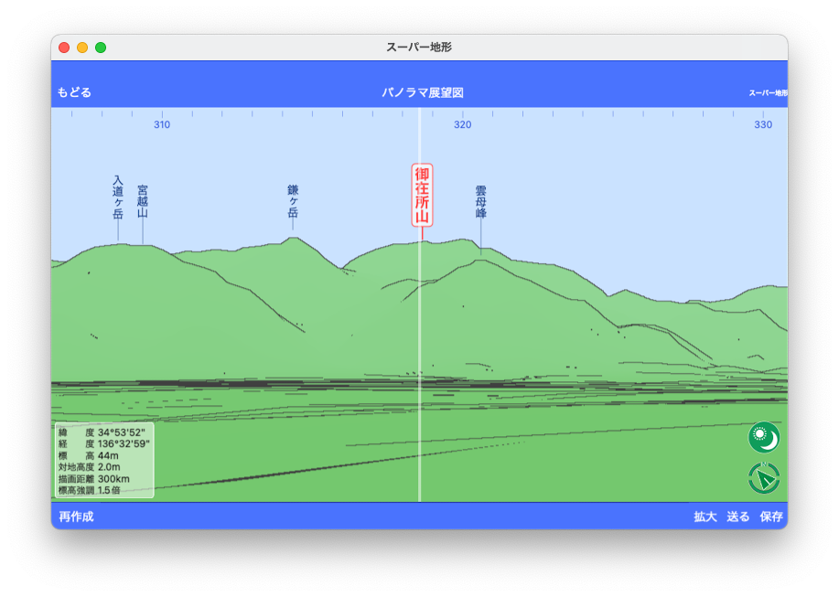Select the 入道ヶ岳 peak label
Image resolution: width=839 pixels, height=597 pixels.
pos(118,197)
